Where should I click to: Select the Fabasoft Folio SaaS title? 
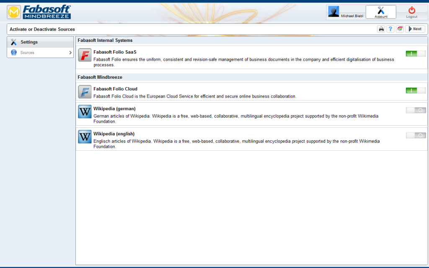[x=115, y=52]
